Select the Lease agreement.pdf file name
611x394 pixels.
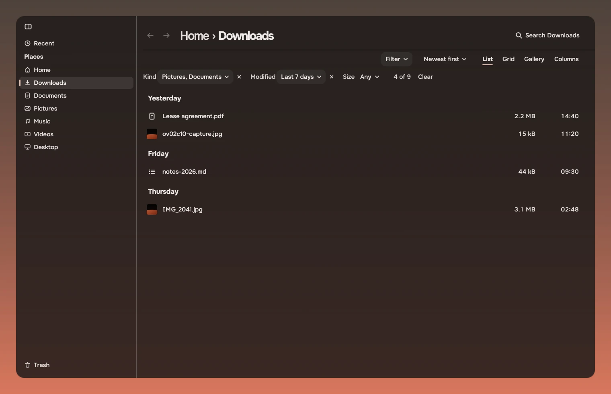[x=193, y=116]
